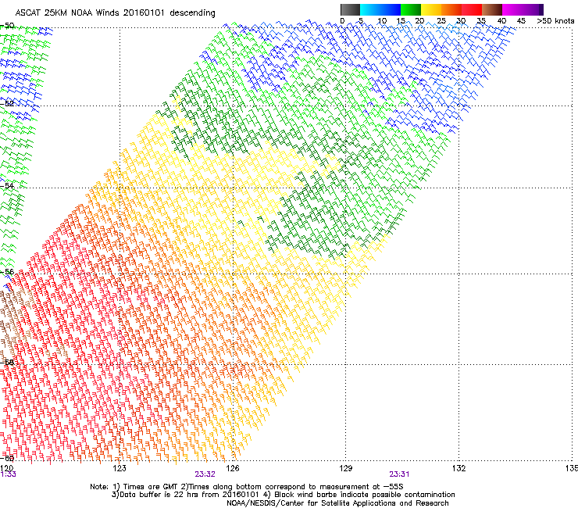578x508 pixels.
Task: Click the 'NOAA/NESDIS/Center for Satellite Applications and Research' credit line
Action: tap(337, 503)
